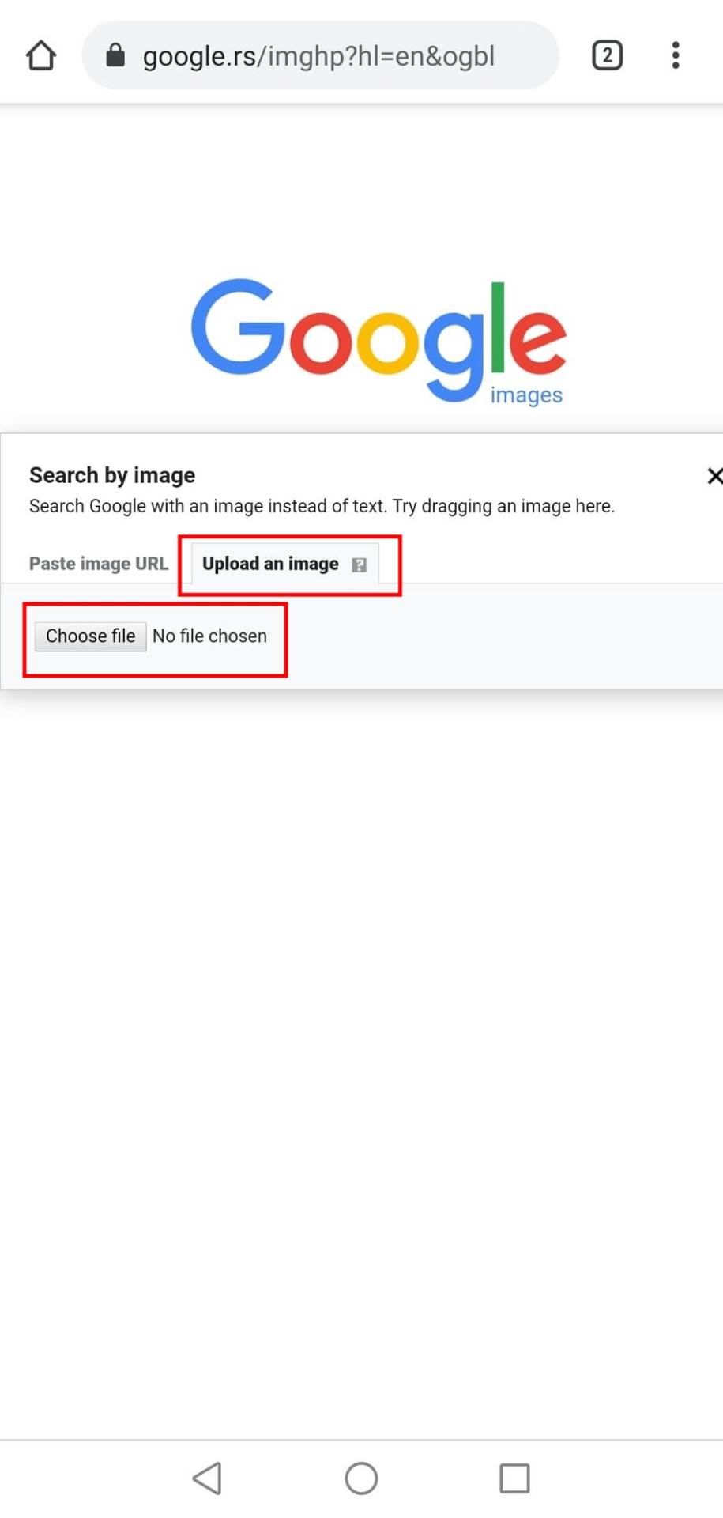Open the three-dot browser menu
723x1518 pixels.
pyautogui.click(x=675, y=55)
